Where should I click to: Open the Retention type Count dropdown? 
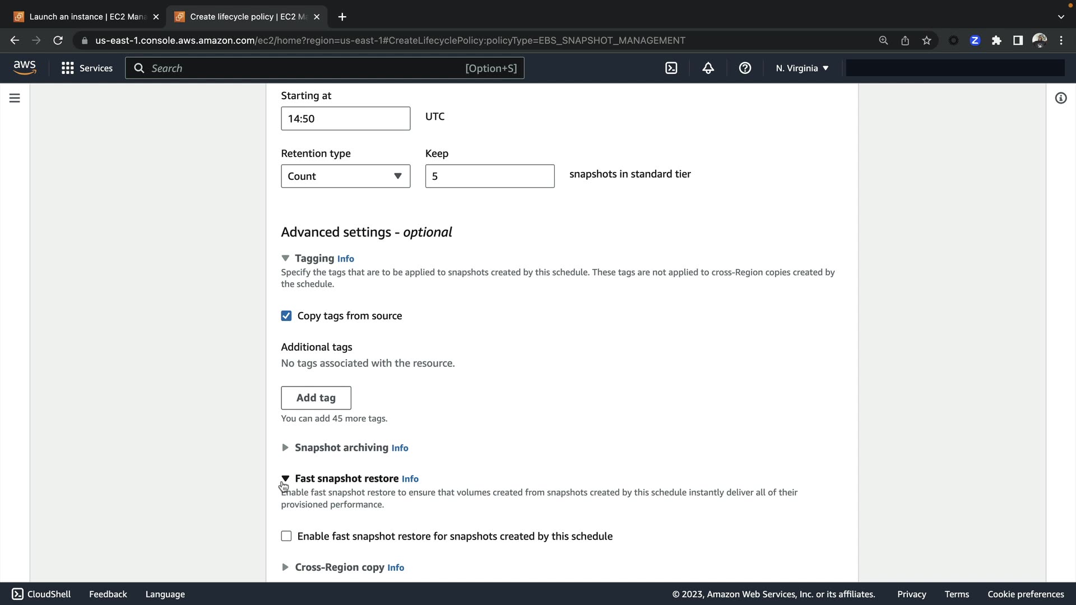345,176
